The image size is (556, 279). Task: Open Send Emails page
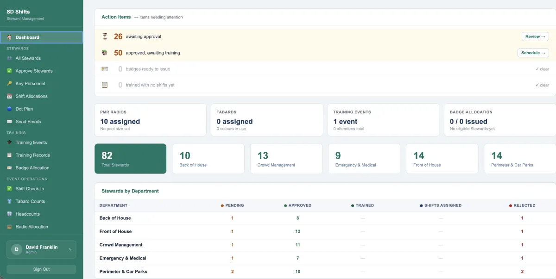[42, 122]
